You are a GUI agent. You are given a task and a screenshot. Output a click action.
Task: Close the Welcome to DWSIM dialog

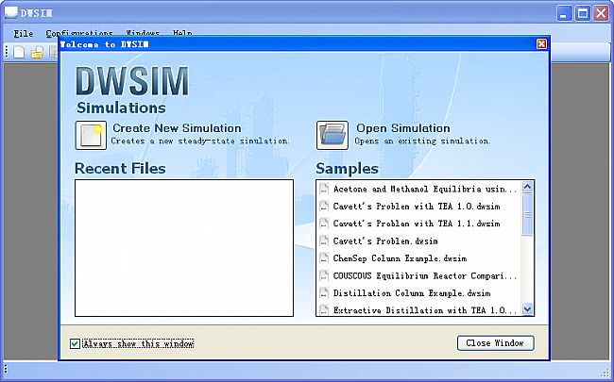541,43
